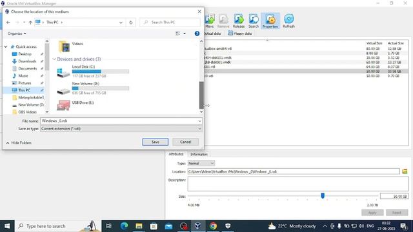This screenshot has height=232, width=413.
Task: Open the Save as type combo box
Action: tap(121, 129)
